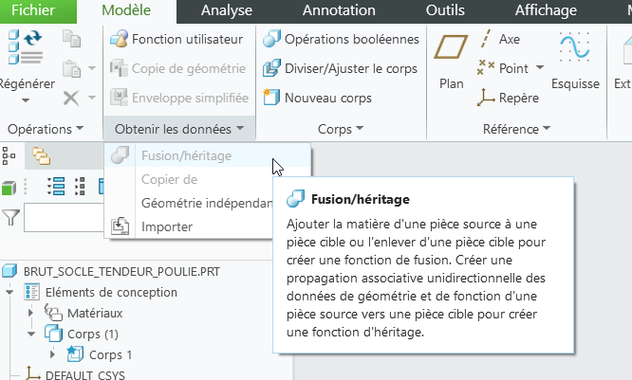Select the Axe reference tool
This screenshot has width=632, height=380.
click(x=499, y=40)
